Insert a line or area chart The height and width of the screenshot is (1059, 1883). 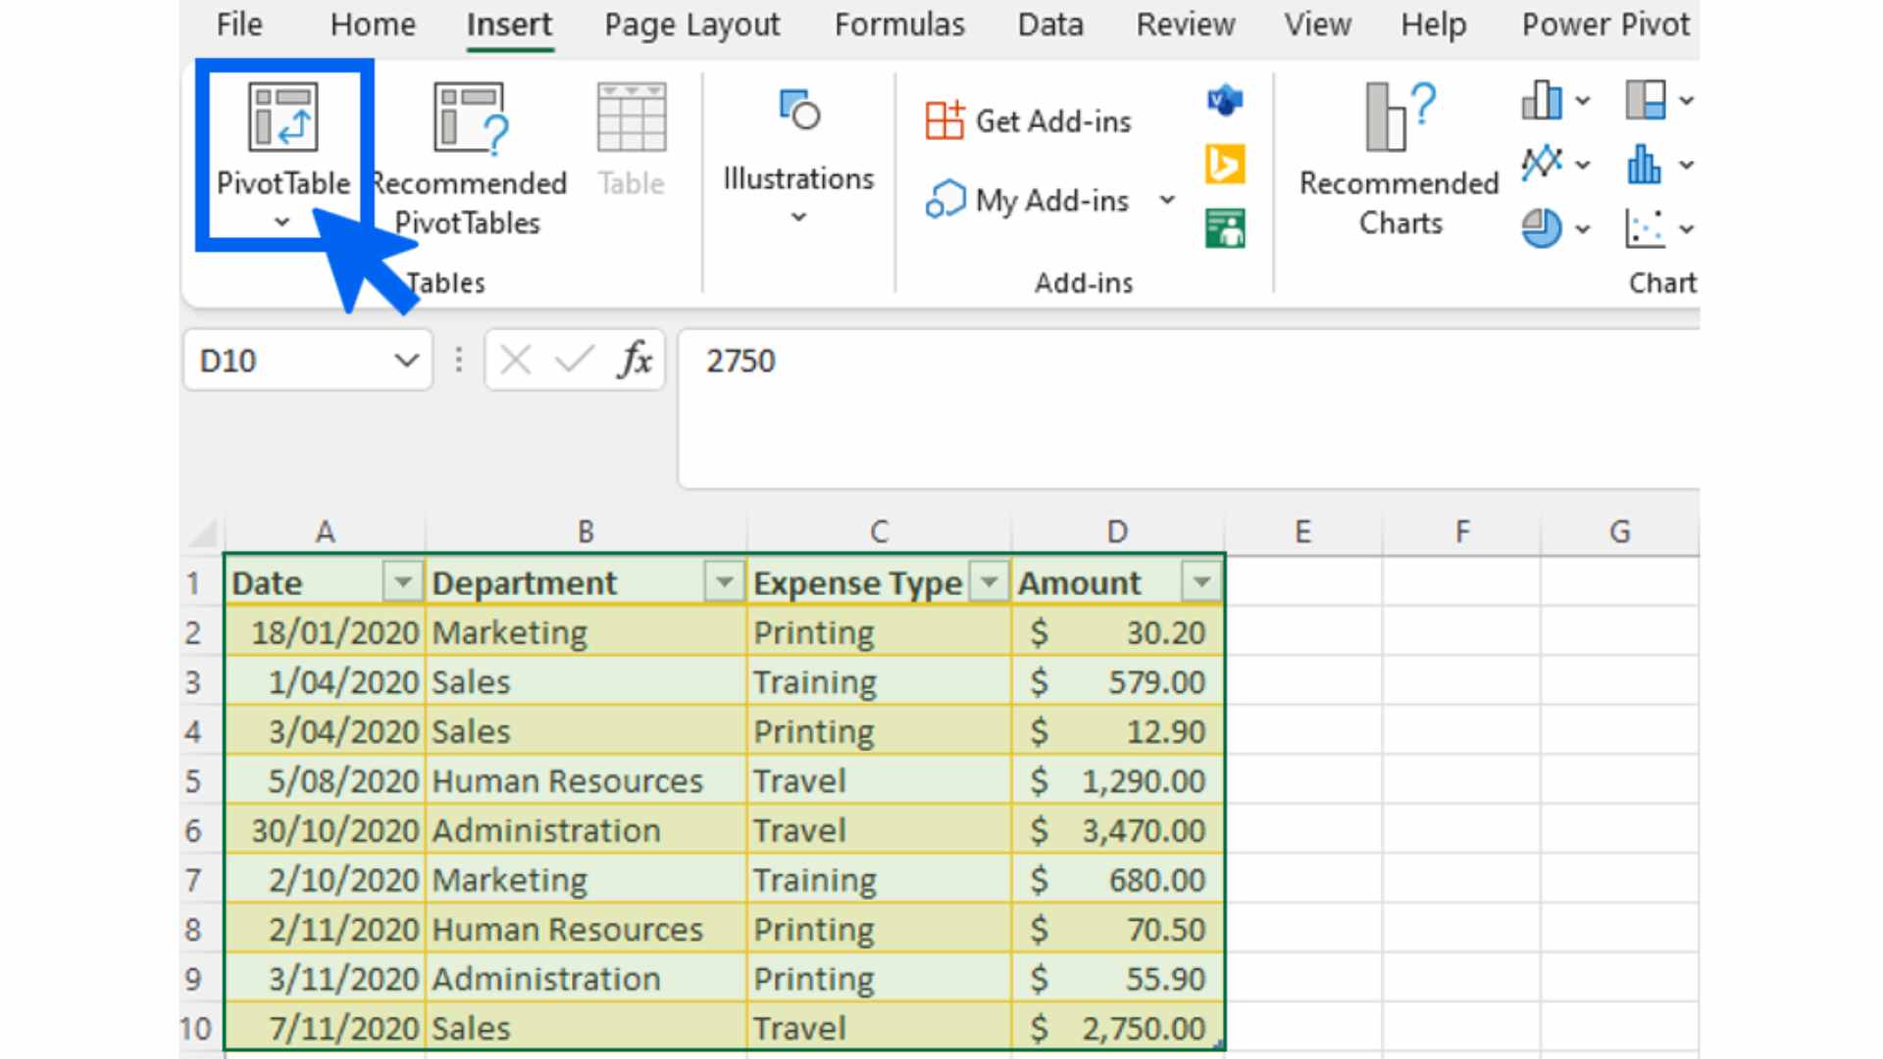coord(1542,164)
